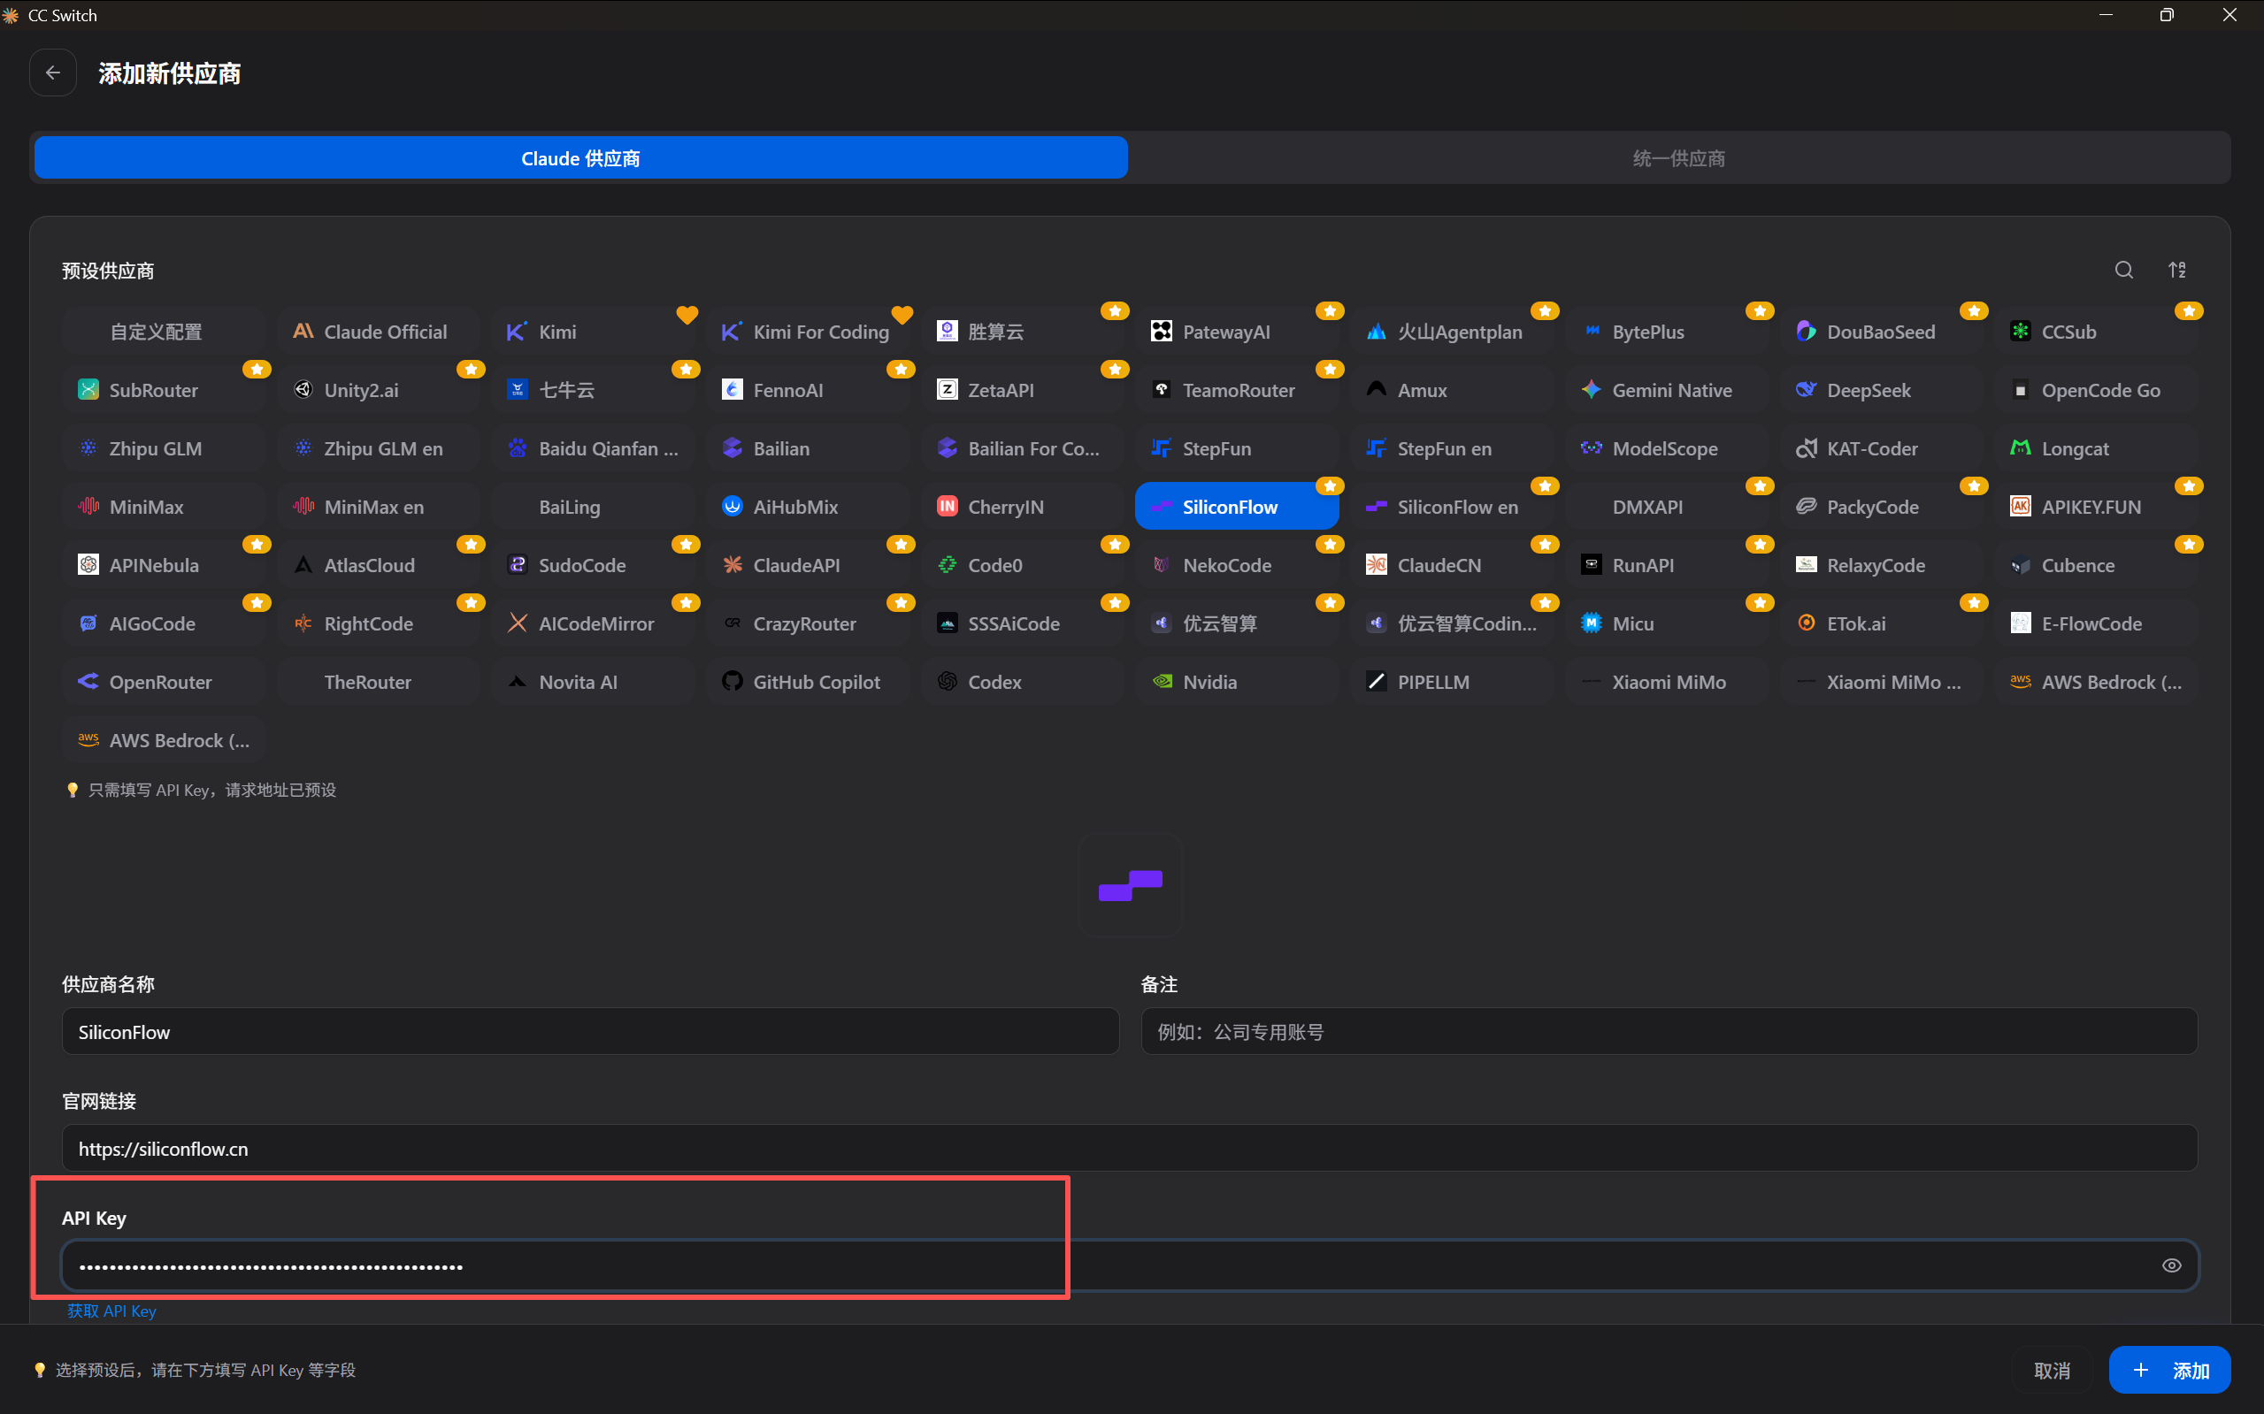Select the Xiaomi MiMo preset
Image resolution: width=2264 pixels, height=1414 pixels.
[x=1667, y=682]
